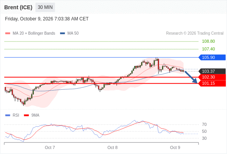Click the Oct 8 date axis label
This screenshot has width=227, height=154.
(x=112, y=147)
